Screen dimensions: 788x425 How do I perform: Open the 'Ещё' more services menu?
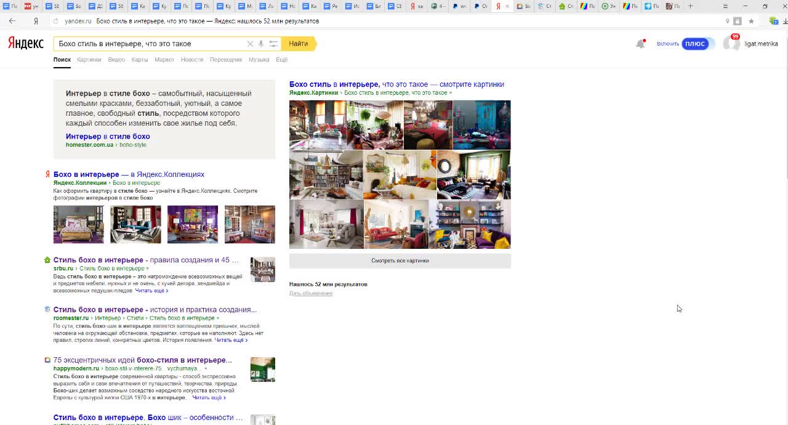click(281, 60)
